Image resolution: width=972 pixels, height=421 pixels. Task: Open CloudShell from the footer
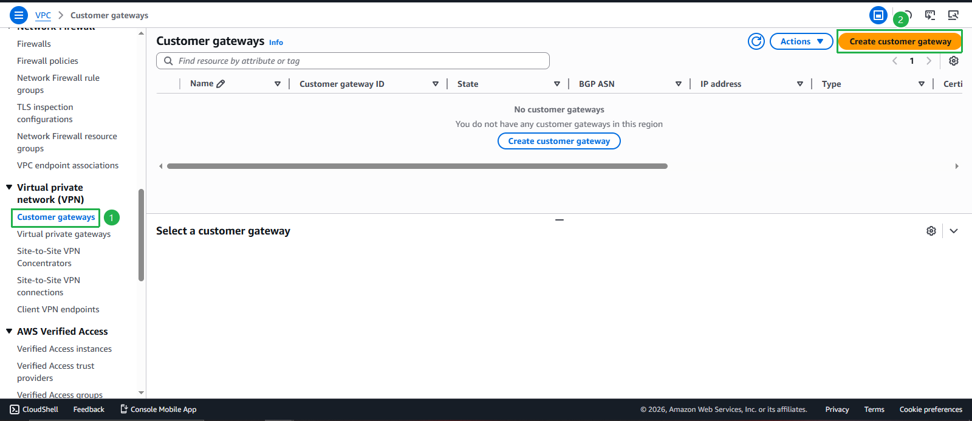tap(34, 409)
